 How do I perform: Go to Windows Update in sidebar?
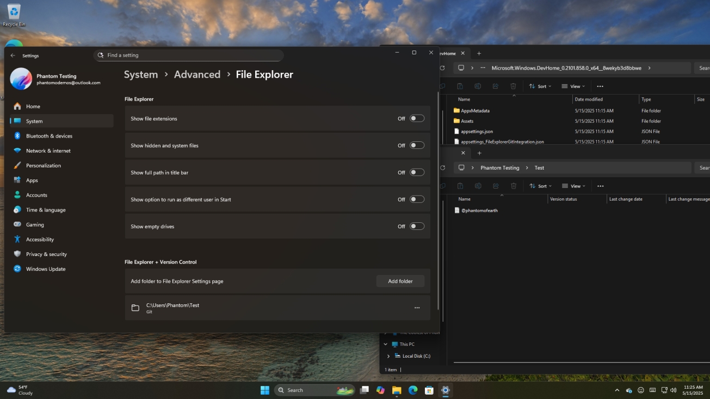point(61,269)
